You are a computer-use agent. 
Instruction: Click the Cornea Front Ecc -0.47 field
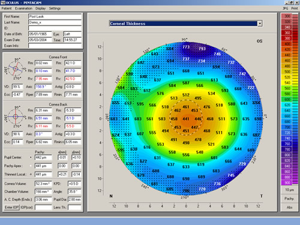click(x=17, y=94)
